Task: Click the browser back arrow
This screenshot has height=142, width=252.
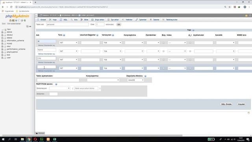Action: 3,7
